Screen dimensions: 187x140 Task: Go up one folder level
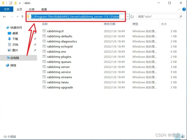coord(22,17)
